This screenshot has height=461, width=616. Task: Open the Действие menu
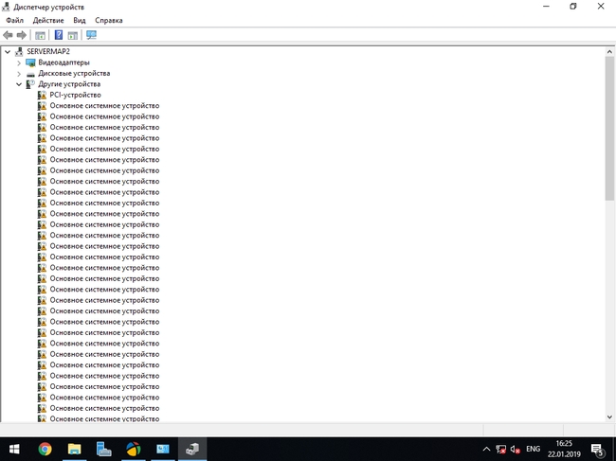(48, 21)
